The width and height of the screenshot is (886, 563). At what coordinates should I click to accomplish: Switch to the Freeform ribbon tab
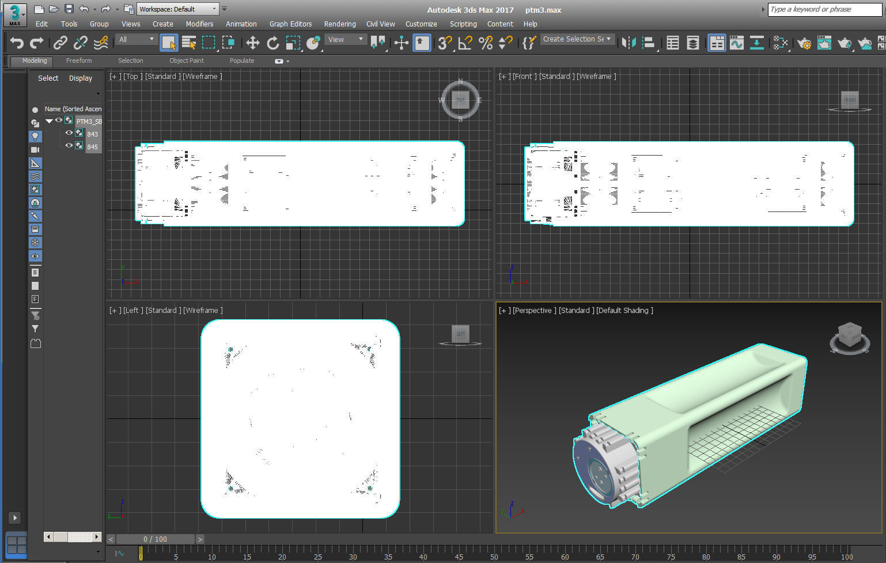(79, 61)
